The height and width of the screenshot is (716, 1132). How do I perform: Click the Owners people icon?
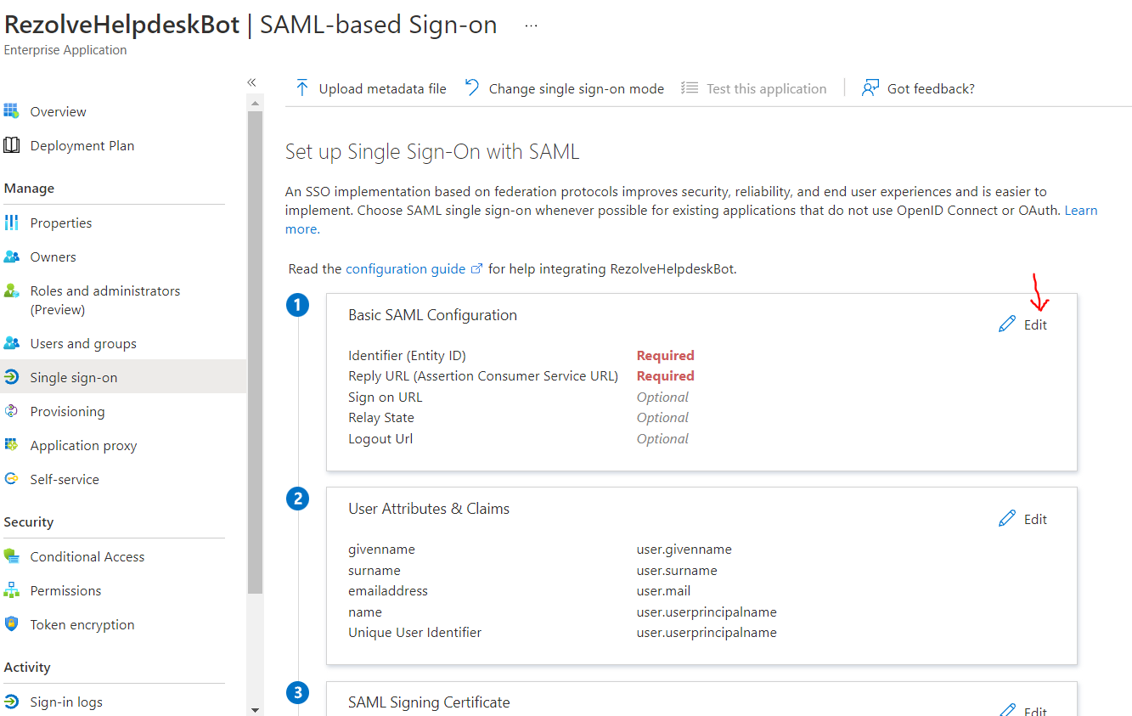point(11,257)
